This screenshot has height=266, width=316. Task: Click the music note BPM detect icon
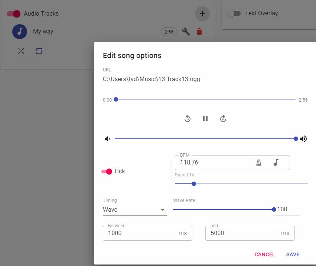(x=276, y=163)
